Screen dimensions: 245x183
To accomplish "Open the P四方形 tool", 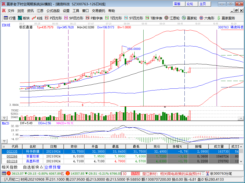I will tap(53, 18).
